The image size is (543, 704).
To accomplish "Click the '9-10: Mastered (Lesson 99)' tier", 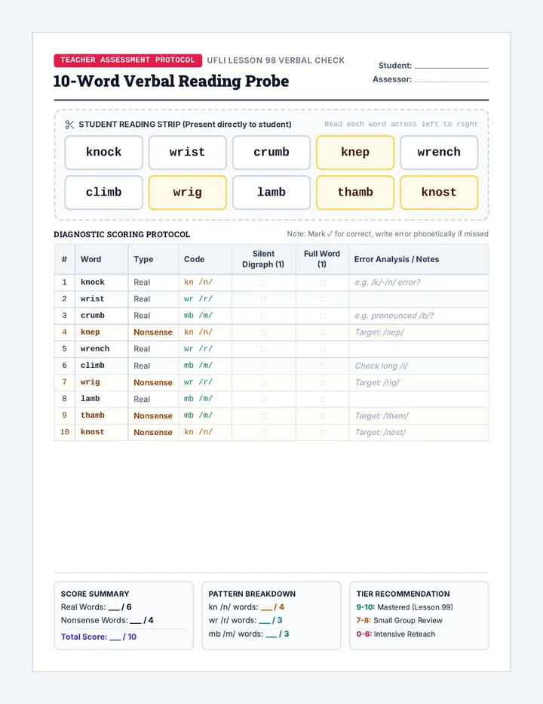I will tap(404, 607).
